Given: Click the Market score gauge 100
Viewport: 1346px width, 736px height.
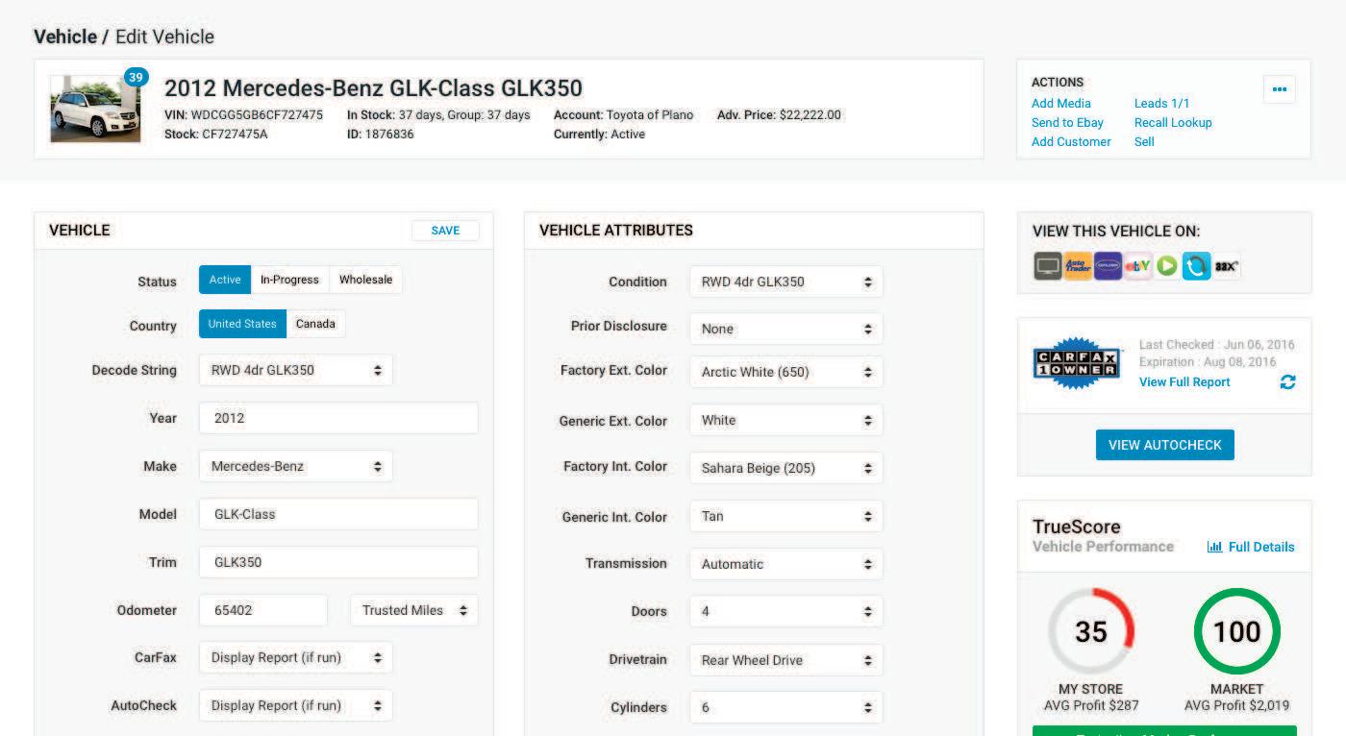Looking at the screenshot, I should (1237, 631).
